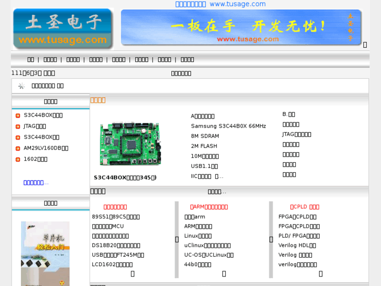This screenshot has width=381, height=286.
Task: Open the 1602 sidebar link
Action: 36,159
